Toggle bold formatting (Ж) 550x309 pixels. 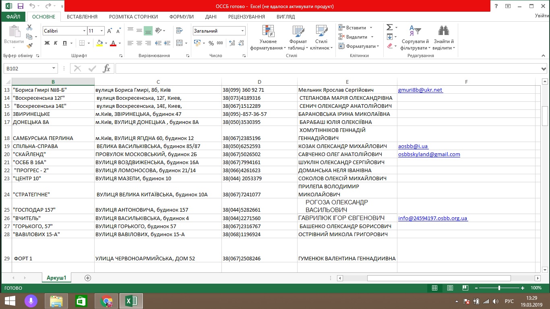(x=47, y=43)
